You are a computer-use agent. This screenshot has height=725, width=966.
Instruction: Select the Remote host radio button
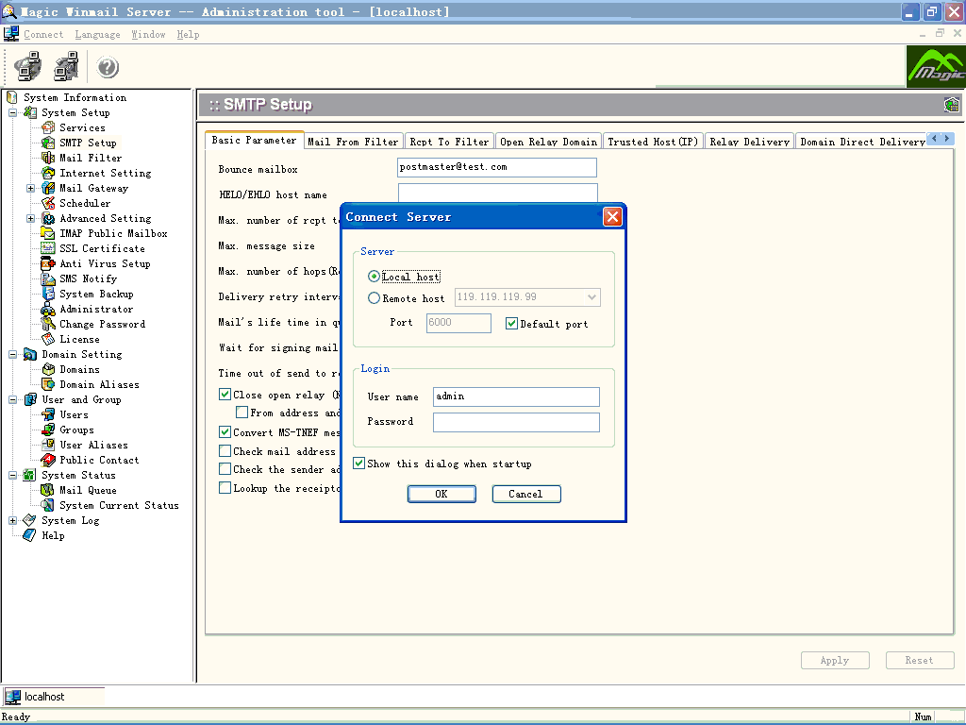coord(374,297)
